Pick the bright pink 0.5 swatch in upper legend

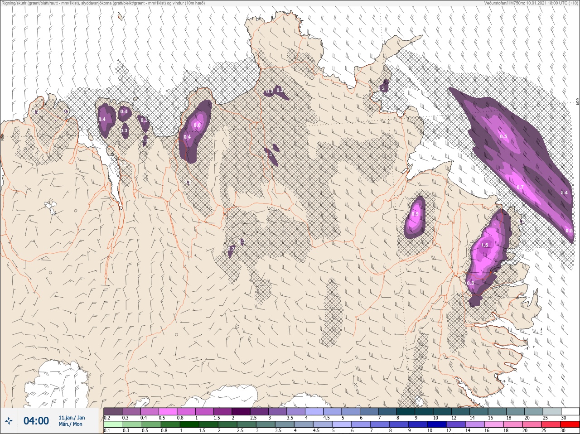[168, 411]
